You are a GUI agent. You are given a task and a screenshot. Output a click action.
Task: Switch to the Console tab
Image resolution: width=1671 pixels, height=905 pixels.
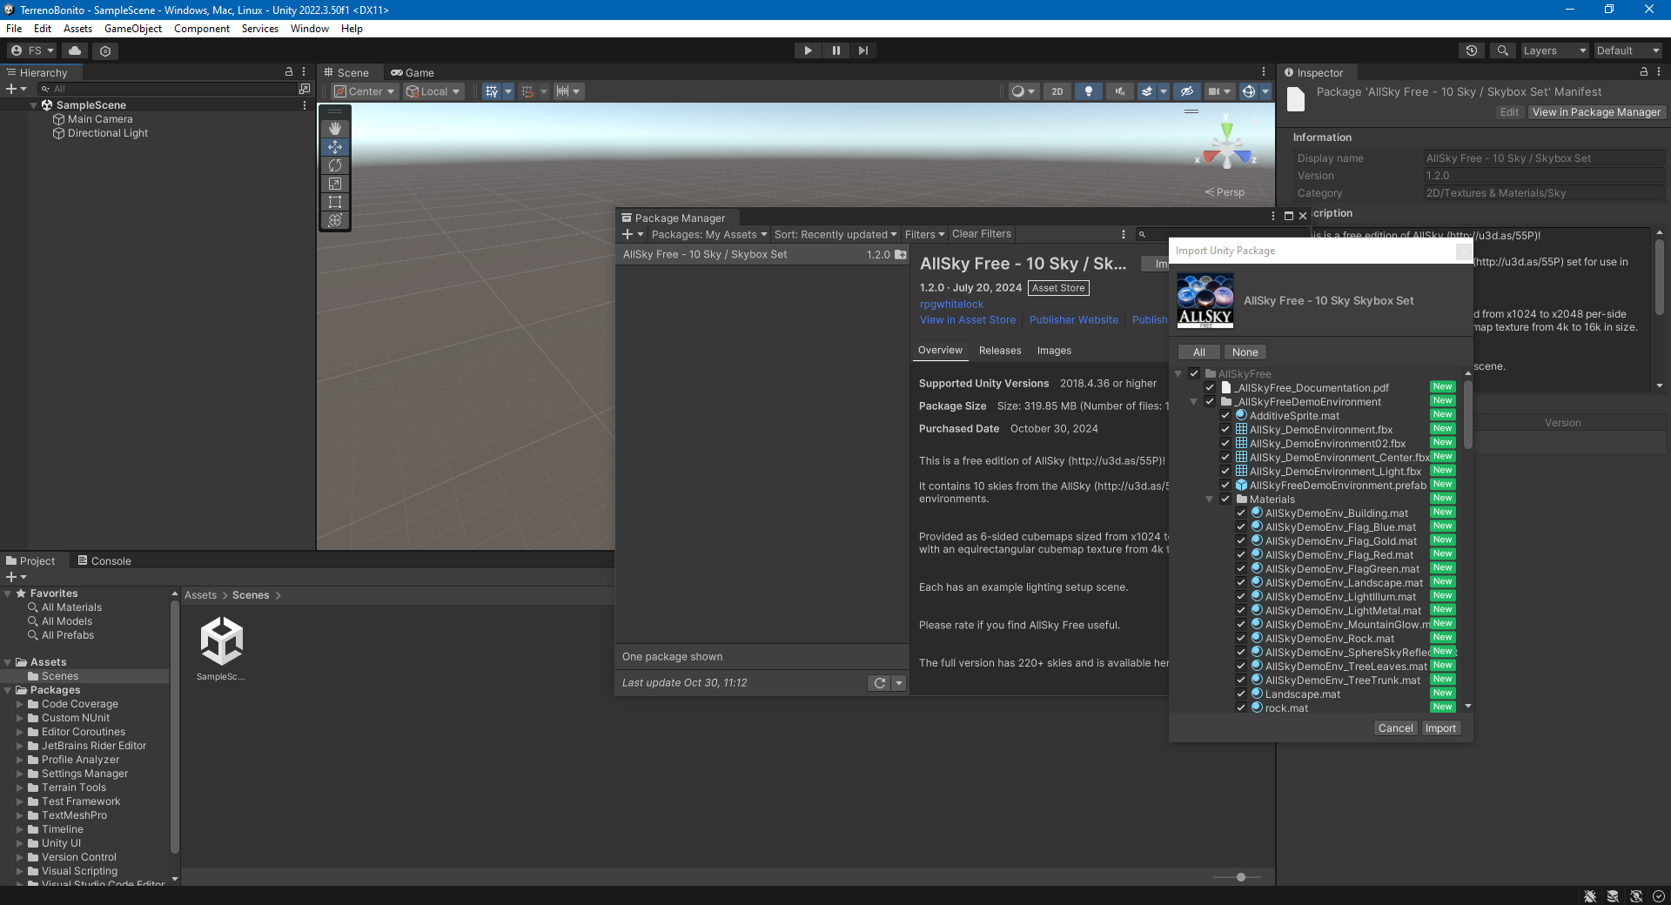pyautogui.click(x=104, y=561)
